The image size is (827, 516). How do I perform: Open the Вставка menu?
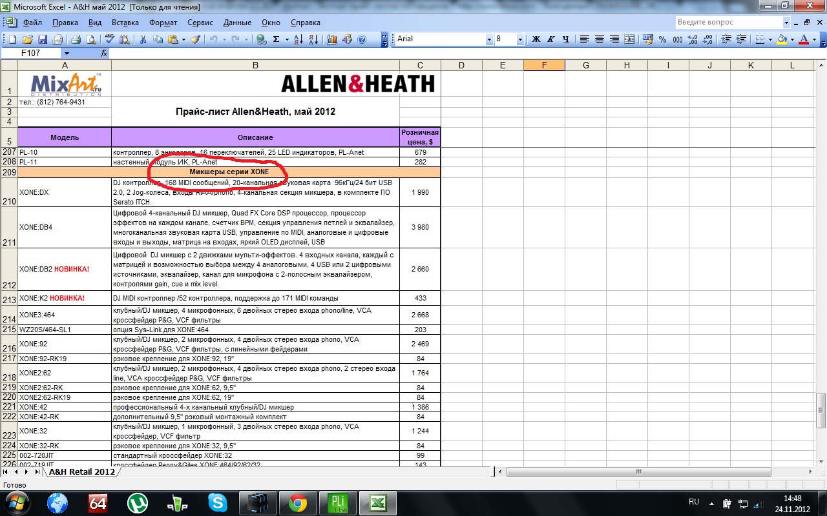[125, 23]
